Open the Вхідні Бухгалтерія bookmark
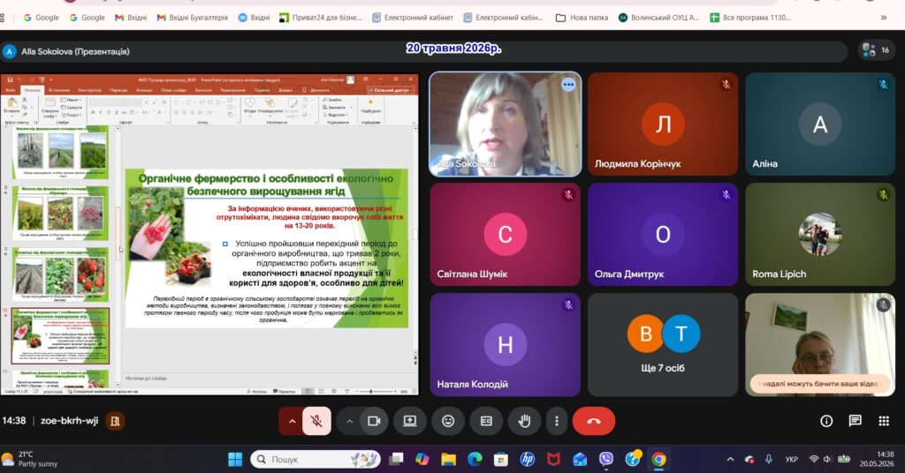The height and width of the screenshot is (473, 905). click(192, 18)
